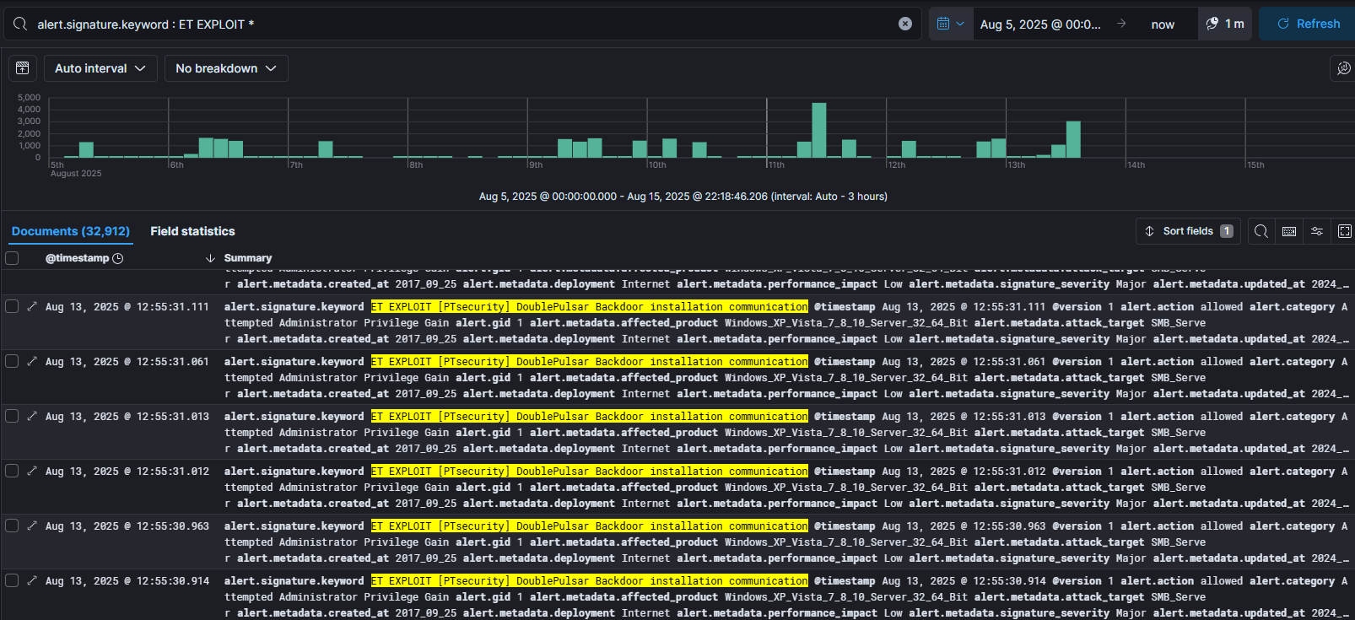The height and width of the screenshot is (620, 1355).
Task: Open display settings sliders icon
Action: pyautogui.click(x=1317, y=231)
